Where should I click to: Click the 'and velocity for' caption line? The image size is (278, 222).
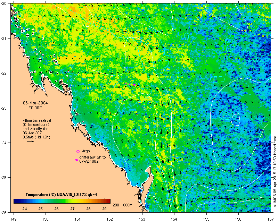pyautogui.click(x=35, y=129)
